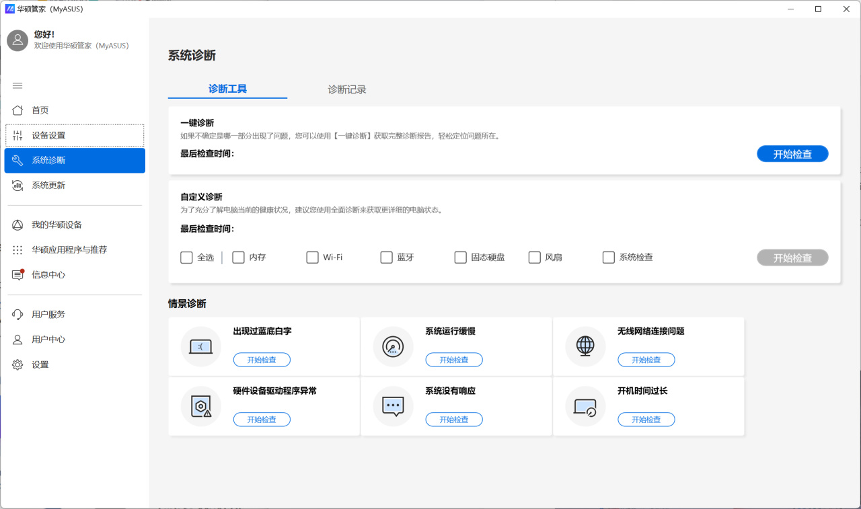The height and width of the screenshot is (509, 861).
Task: Click the 您好! greeting text
Action: coord(44,34)
